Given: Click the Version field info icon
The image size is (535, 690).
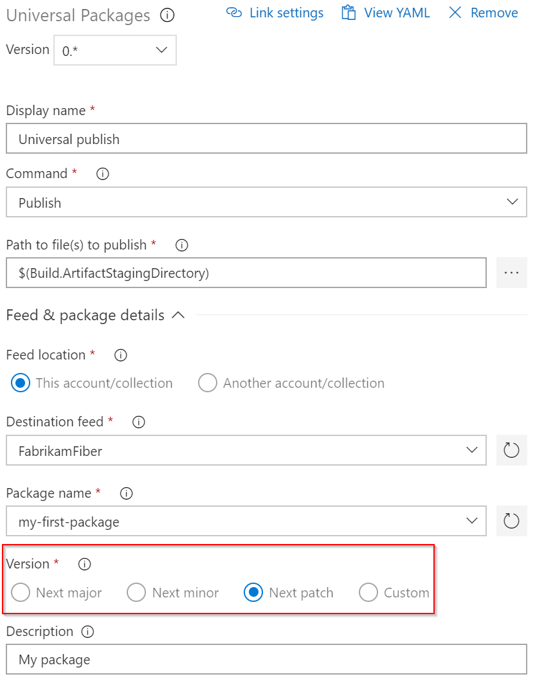Looking at the screenshot, I should click(x=84, y=564).
